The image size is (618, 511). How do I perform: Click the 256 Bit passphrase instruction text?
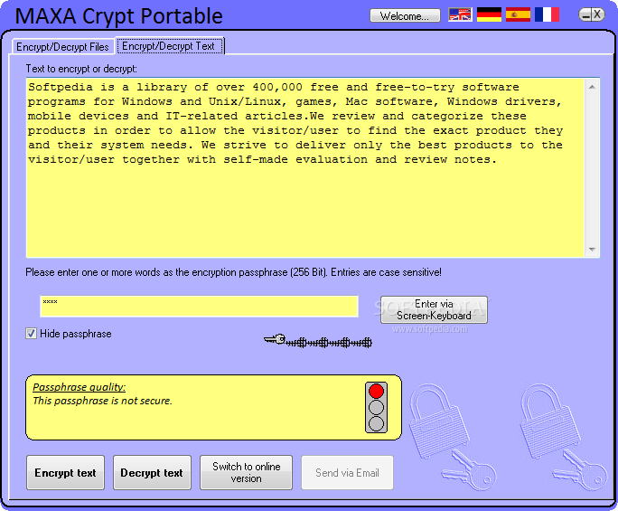pos(233,272)
